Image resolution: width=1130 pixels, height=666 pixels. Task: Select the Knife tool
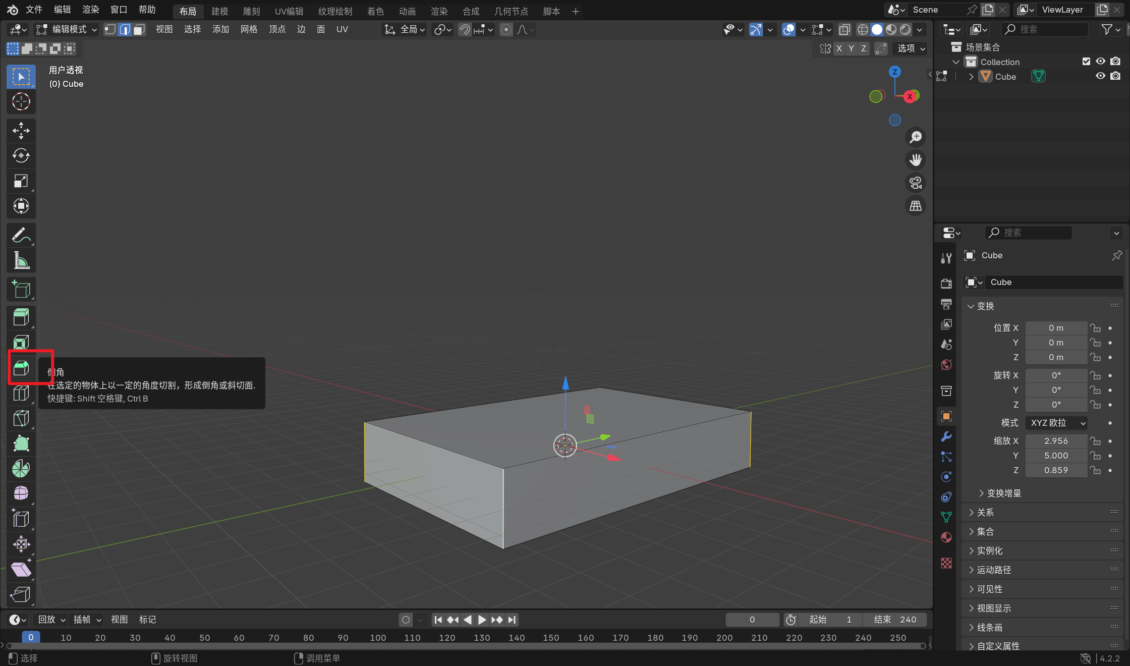[21, 418]
